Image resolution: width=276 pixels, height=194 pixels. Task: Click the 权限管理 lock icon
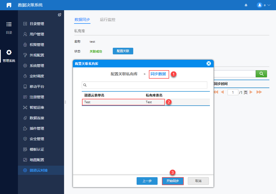25,45
